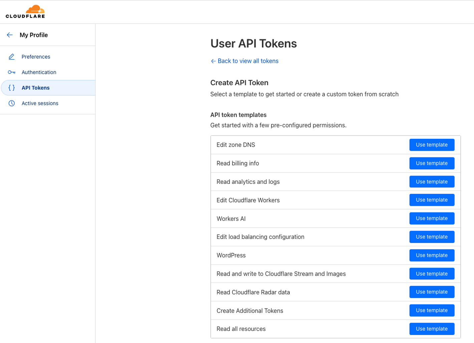Viewport: 474px width, 343px height.
Task: Click the "Read analytics and logs" label
Action: (248, 182)
